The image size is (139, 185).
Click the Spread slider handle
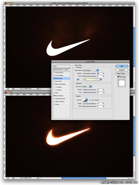coord(85,90)
